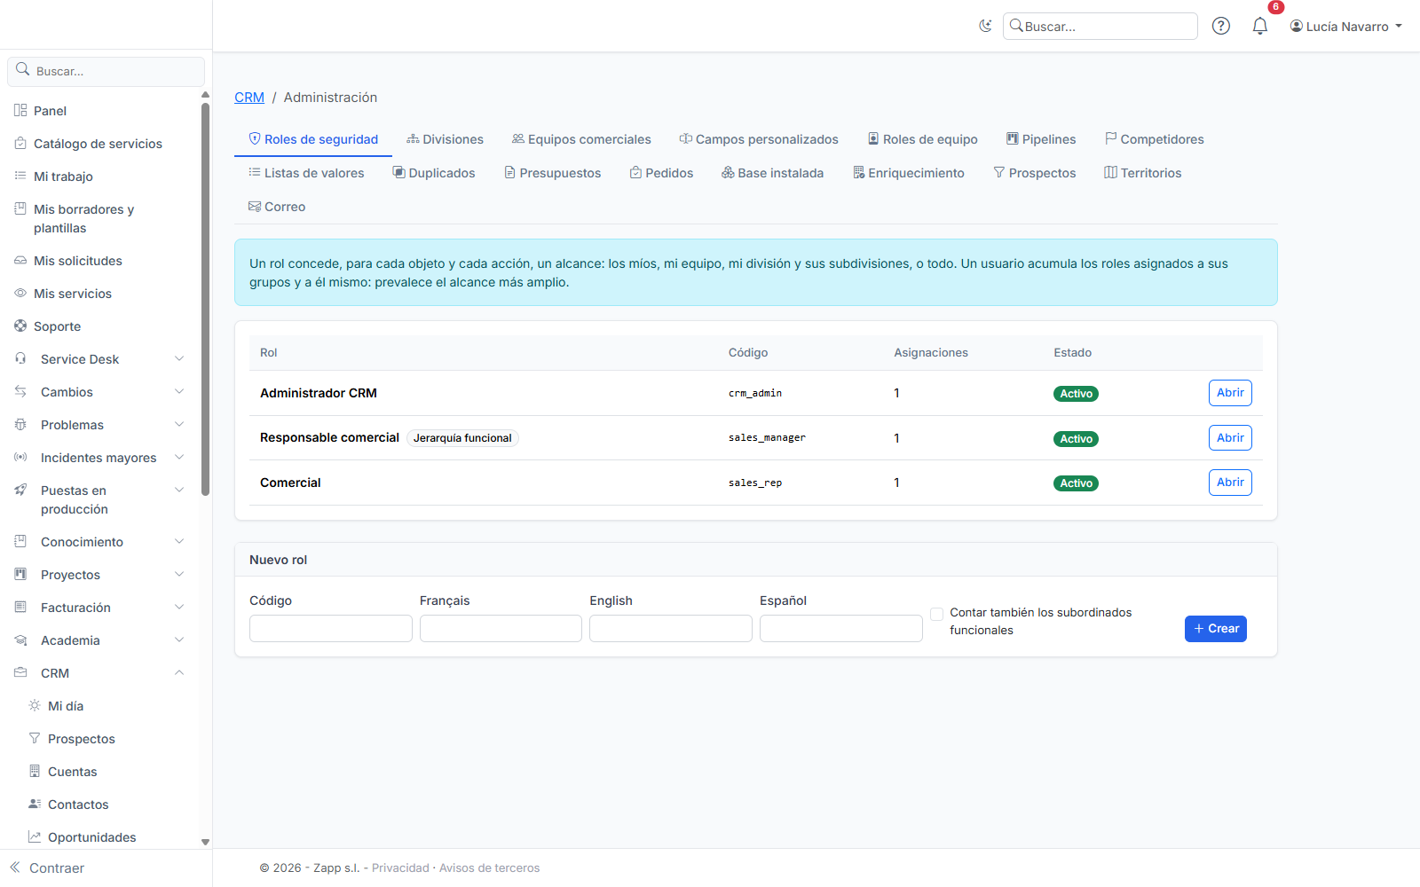The image size is (1420, 887).
Task: Expand the Cambios menu chevron
Action: click(x=179, y=391)
